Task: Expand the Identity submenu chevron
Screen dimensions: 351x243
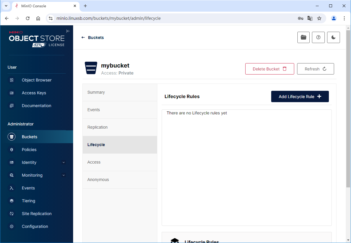Action: tap(64, 162)
